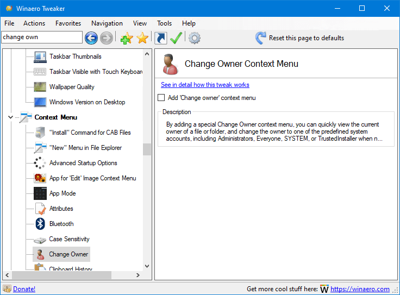Open the Favorites menu
400x295 pixels.
pos(68,23)
